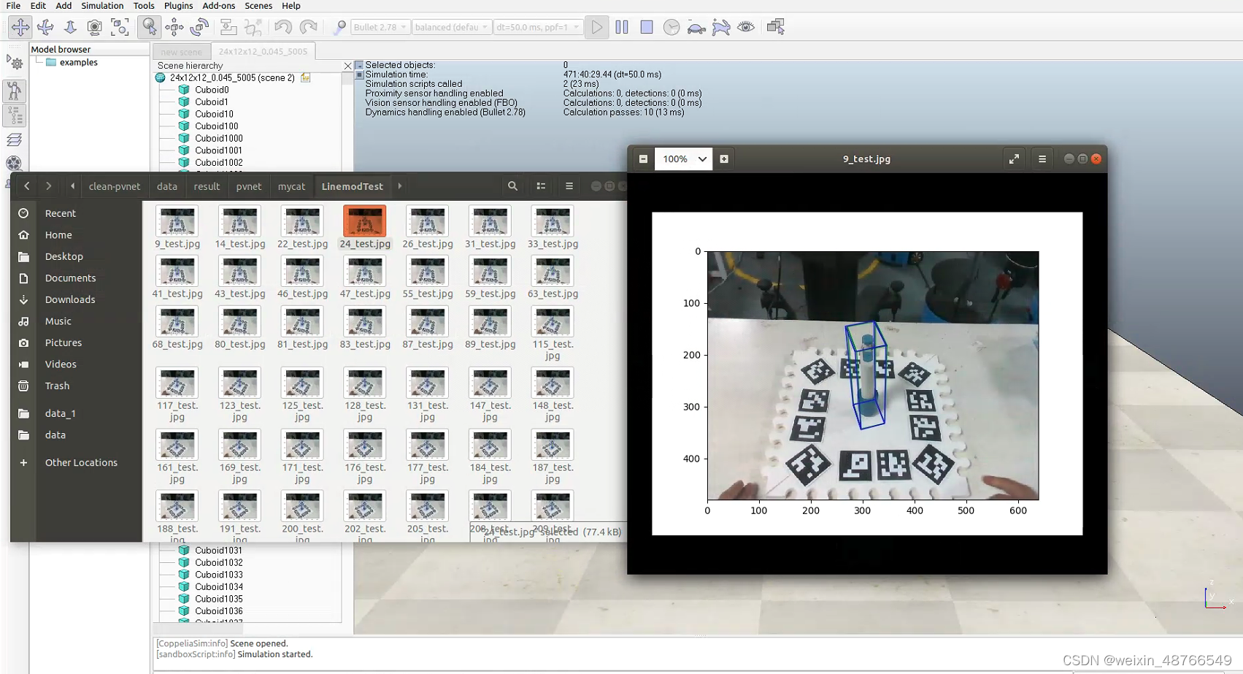Image resolution: width=1243 pixels, height=674 pixels.
Task: Toggle the scene hierarchy sidebar button
Action: pyautogui.click(x=15, y=115)
